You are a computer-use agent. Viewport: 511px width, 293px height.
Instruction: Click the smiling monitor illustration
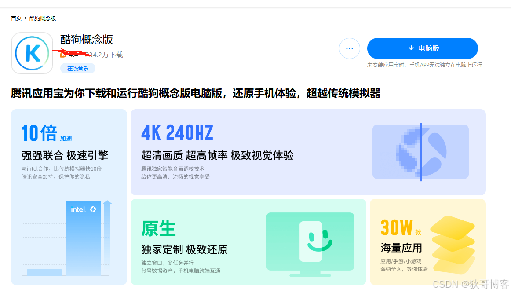[310, 244]
